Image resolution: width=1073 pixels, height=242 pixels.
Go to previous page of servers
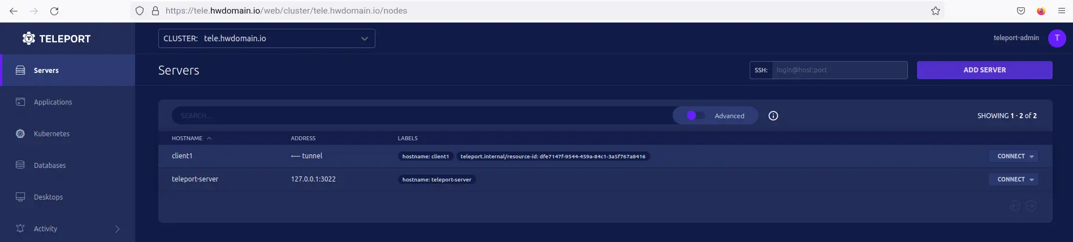point(1015,206)
